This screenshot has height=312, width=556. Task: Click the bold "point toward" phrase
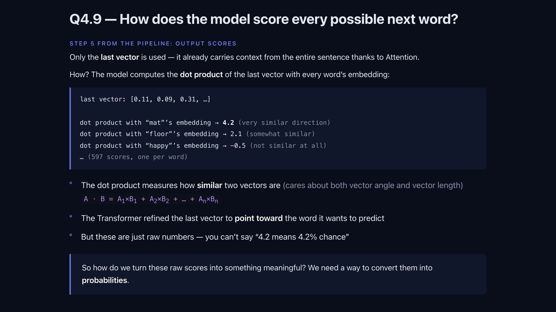[x=258, y=218]
